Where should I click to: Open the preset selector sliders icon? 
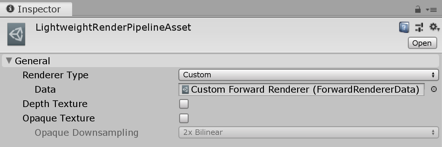pos(419,27)
